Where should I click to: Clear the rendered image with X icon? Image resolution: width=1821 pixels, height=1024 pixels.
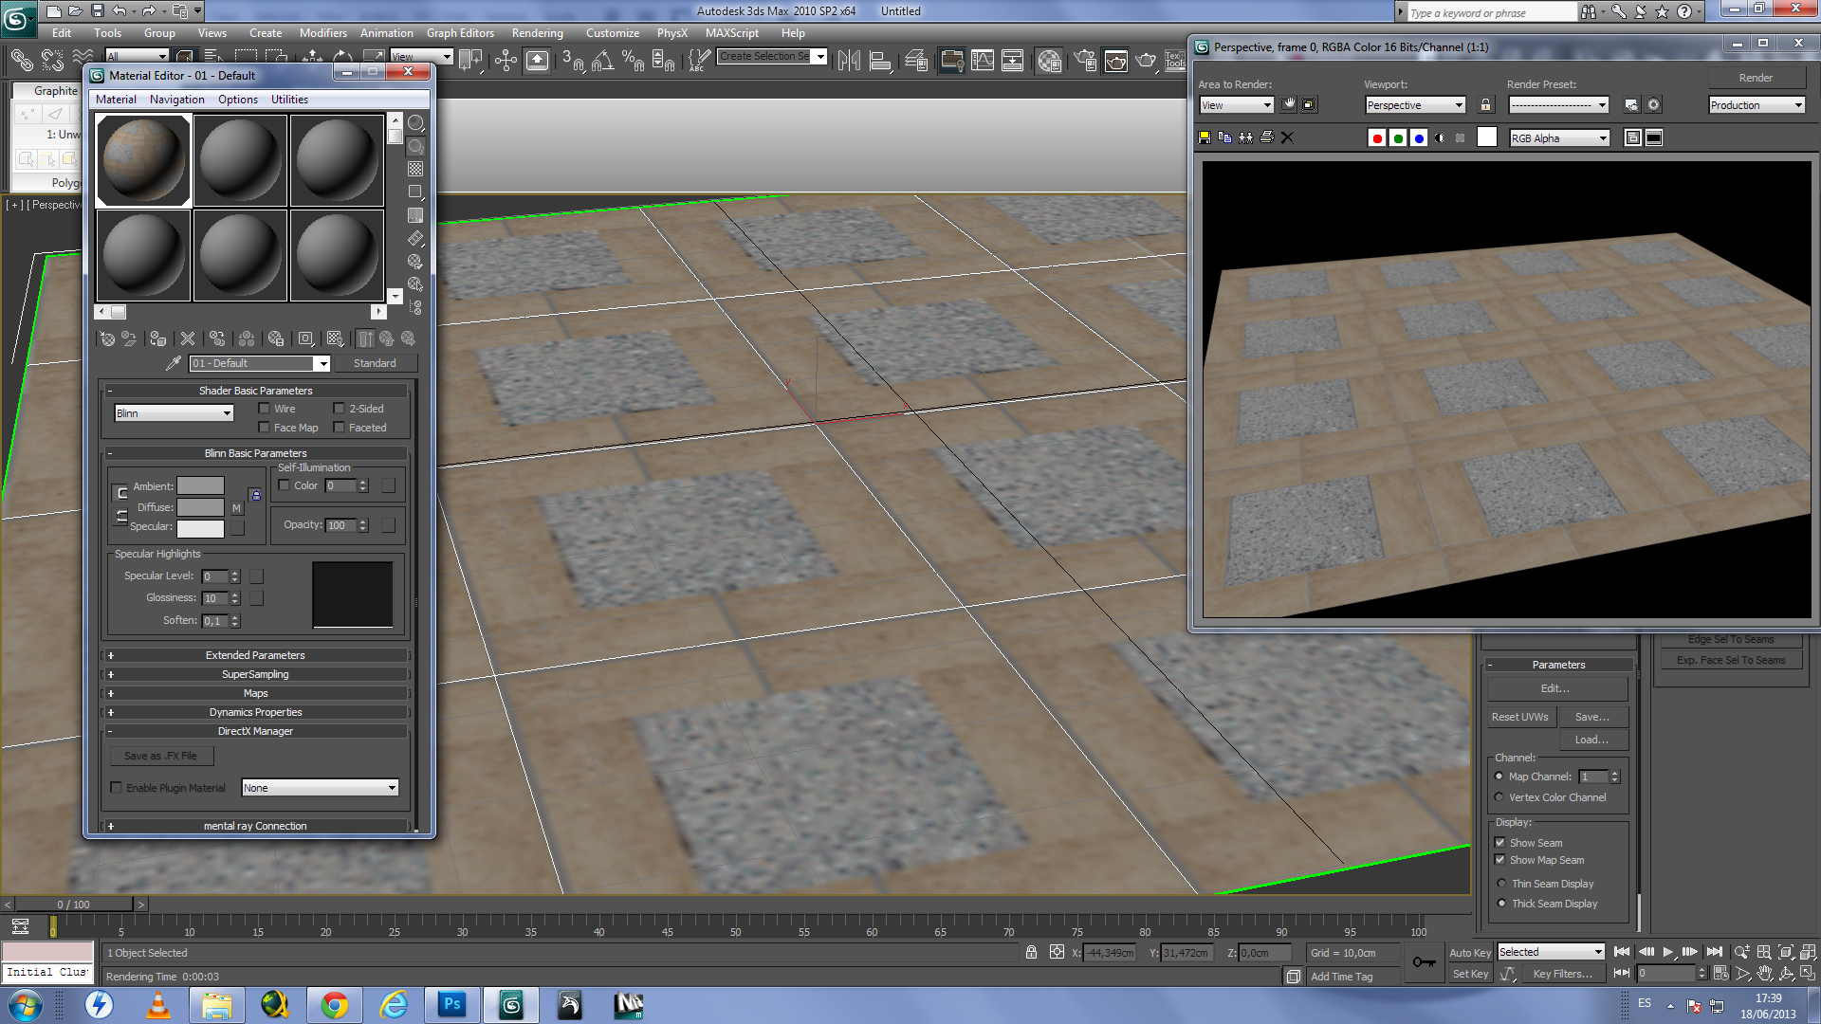pyautogui.click(x=1287, y=138)
